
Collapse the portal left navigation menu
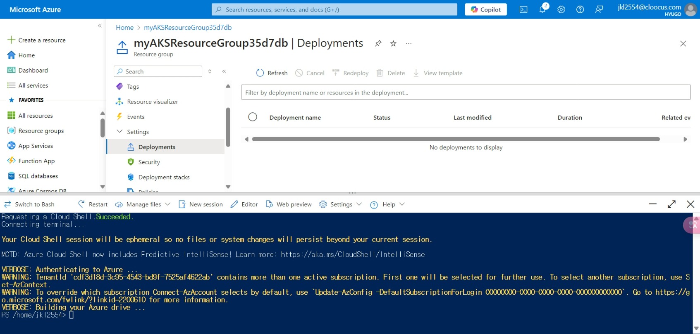(100, 26)
